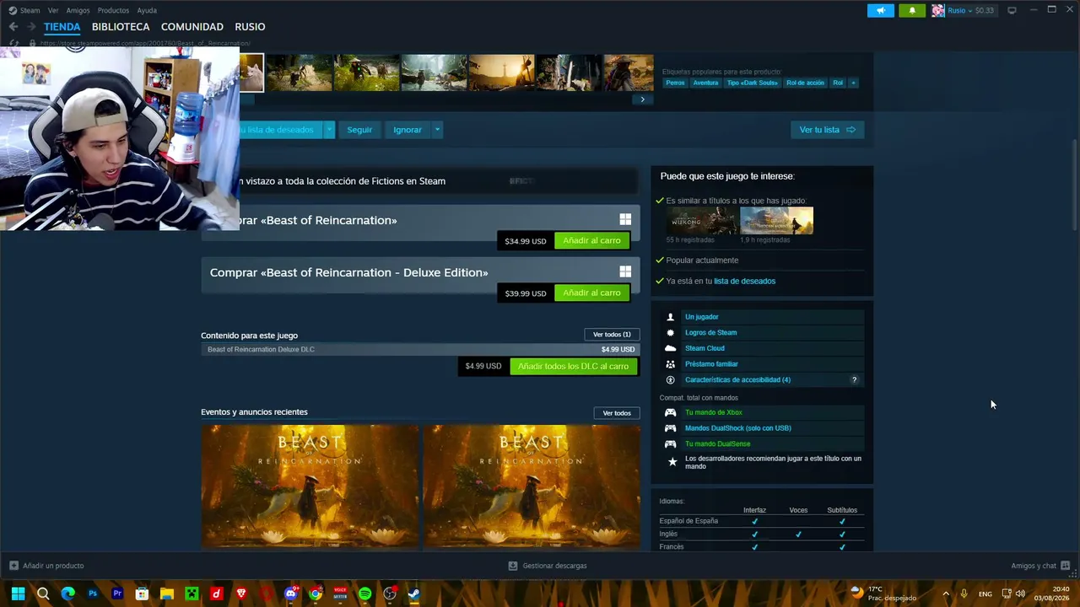1080x607 pixels.
Task: Add Beast of Reincarnation $34.99 to cart
Action: [591, 241]
